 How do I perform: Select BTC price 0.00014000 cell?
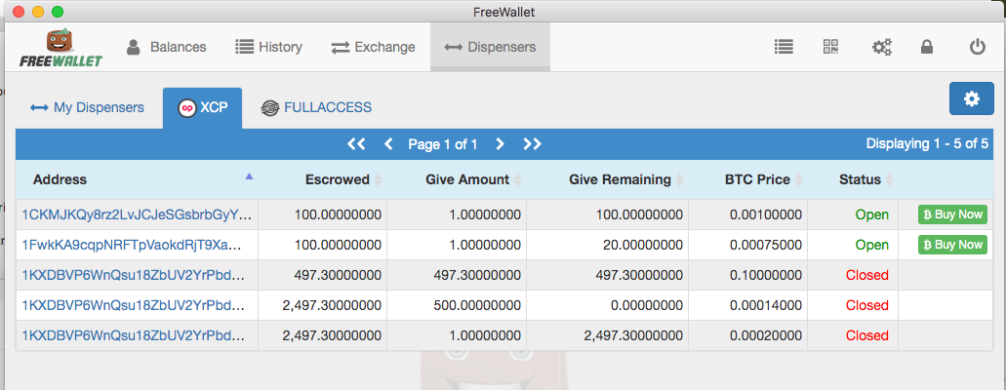[x=748, y=305]
